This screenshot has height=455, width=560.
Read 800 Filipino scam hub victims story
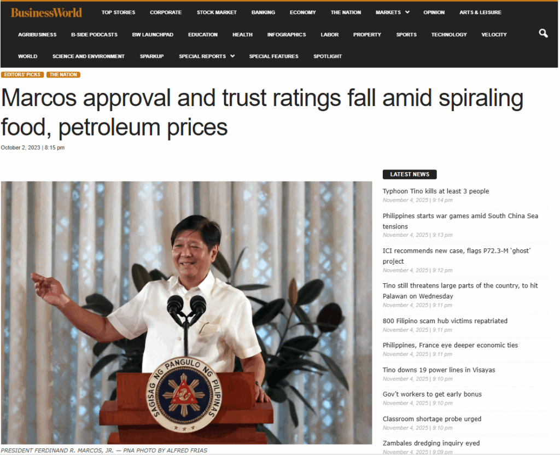[445, 321]
